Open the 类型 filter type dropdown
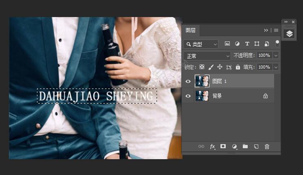 [x=201, y=44]
